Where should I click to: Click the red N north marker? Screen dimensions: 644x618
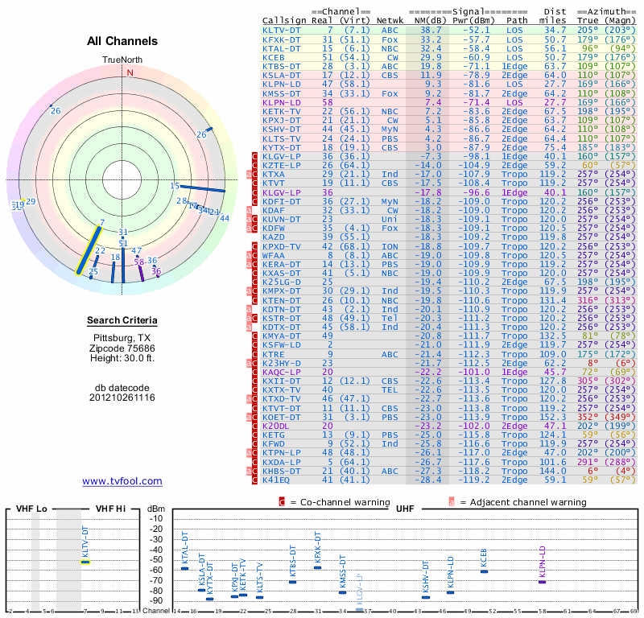pos(130,72)
